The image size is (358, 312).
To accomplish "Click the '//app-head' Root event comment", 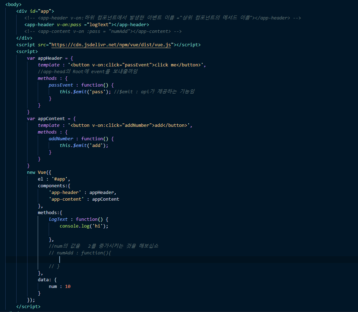I will (88, 72).
